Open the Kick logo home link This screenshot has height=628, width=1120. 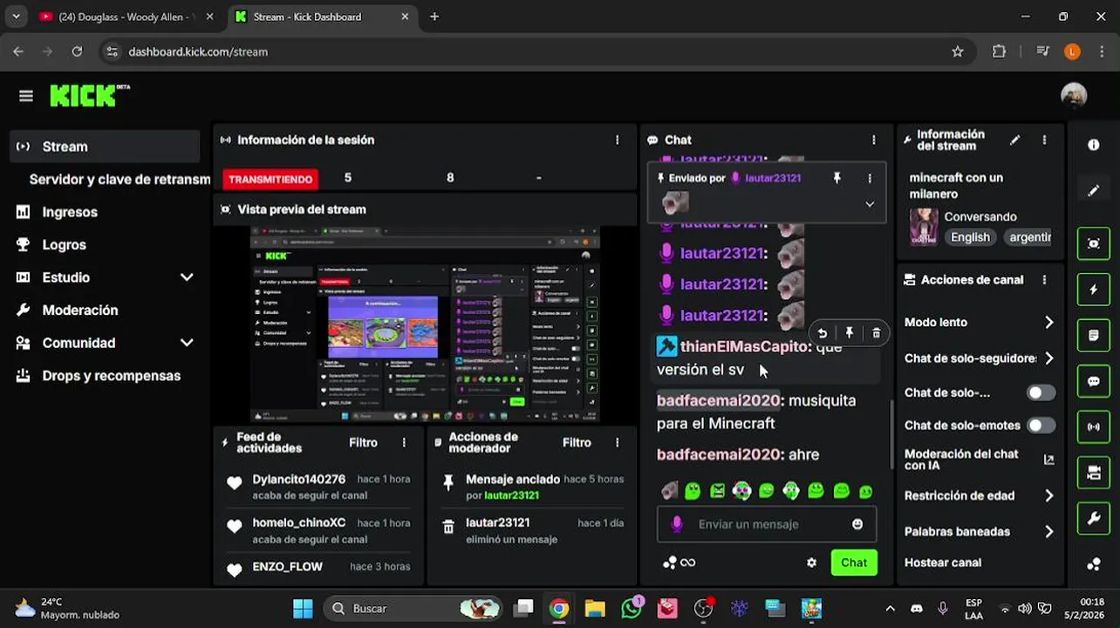click(89, 96)
